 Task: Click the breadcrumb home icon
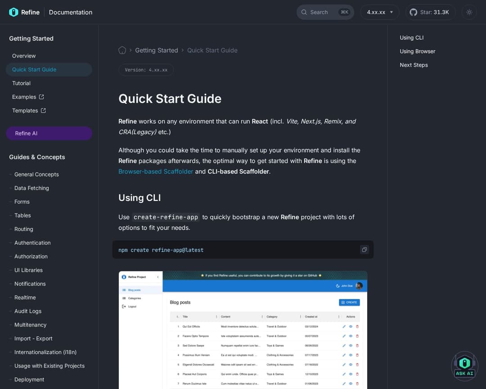[x=122, y=50]
